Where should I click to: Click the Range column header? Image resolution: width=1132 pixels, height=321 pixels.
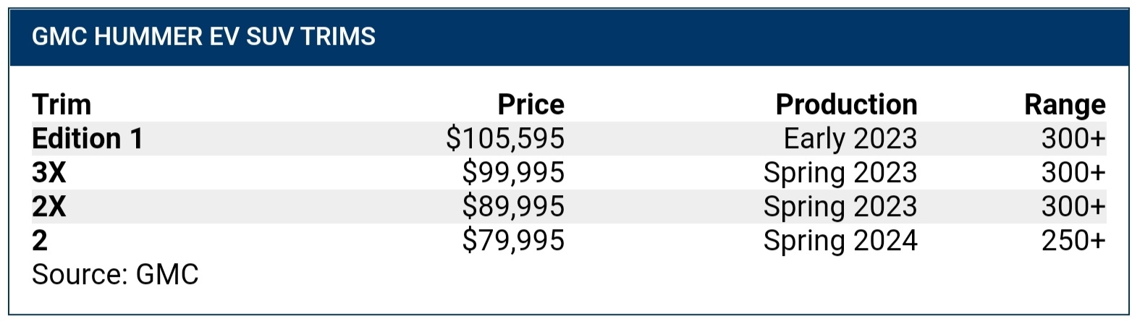point(1065,106)
